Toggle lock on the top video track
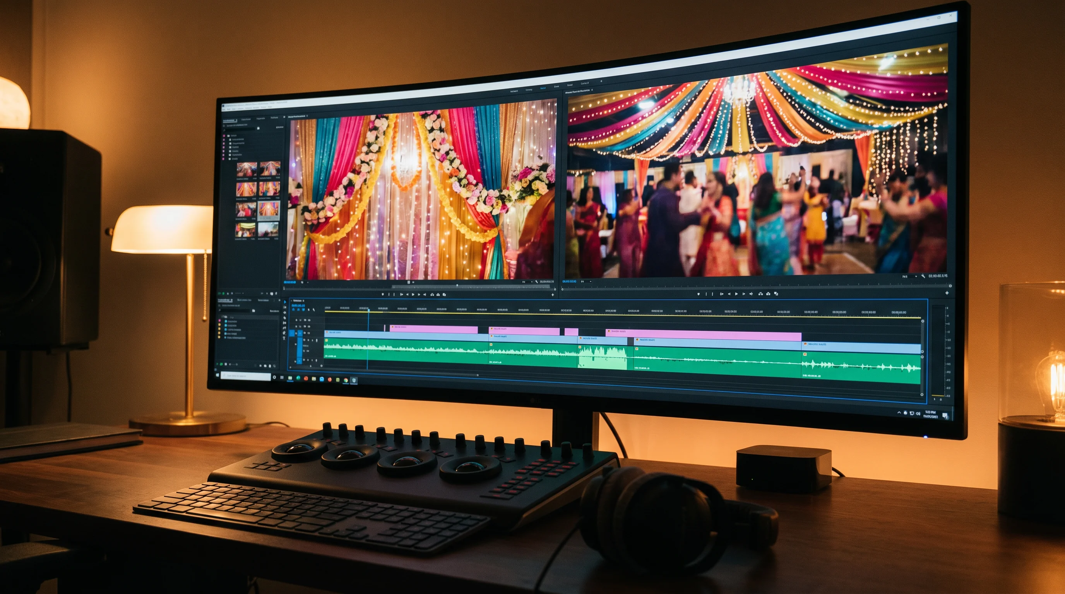1065x594 pixels. (296, 320)
